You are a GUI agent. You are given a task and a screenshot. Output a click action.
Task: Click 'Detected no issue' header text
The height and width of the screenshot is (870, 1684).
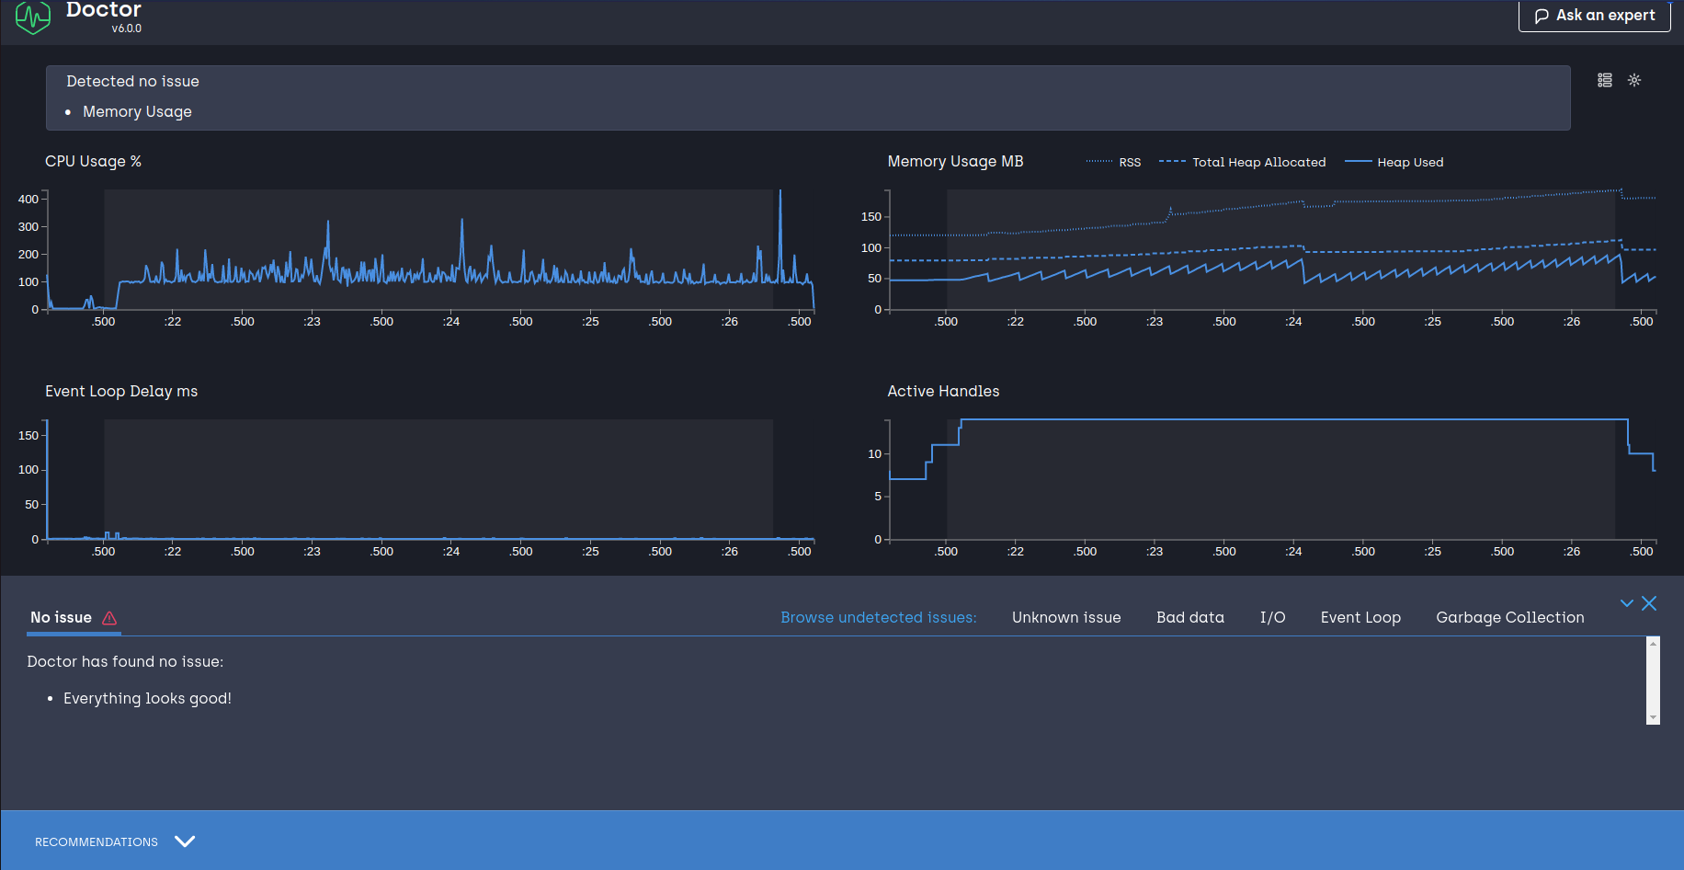coord(132,81)
